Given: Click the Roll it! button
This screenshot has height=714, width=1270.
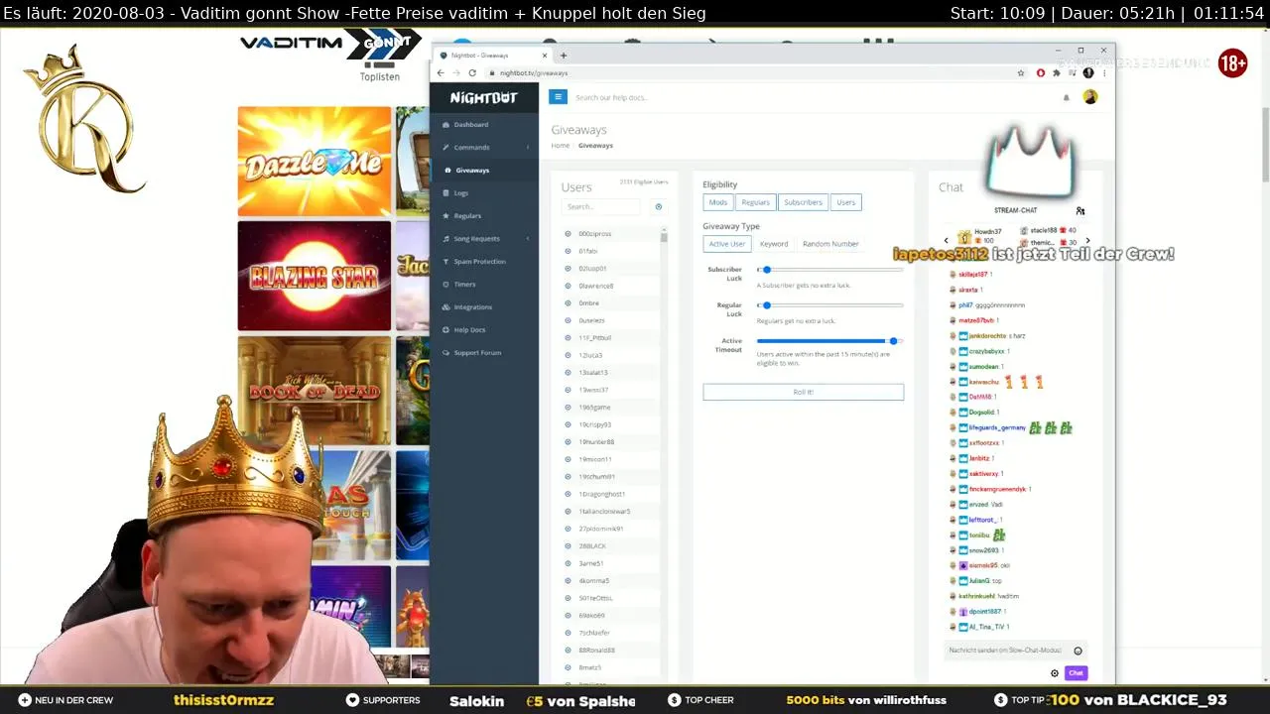Looking at the screenshot, I should (803, 392).
